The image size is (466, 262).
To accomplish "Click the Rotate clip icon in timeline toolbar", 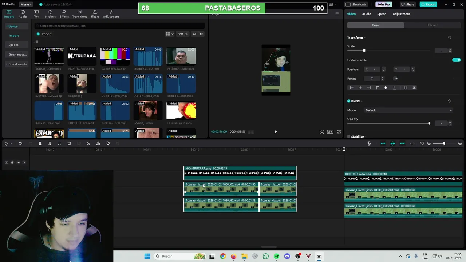I will pos(108,143).
